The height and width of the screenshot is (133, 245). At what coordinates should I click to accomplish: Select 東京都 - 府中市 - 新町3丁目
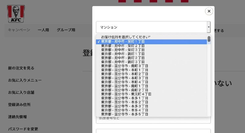point(123,62)
